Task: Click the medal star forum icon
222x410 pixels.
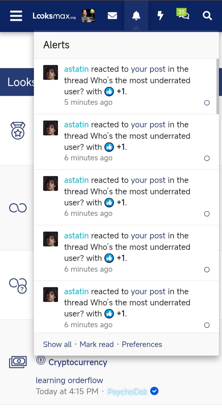Action: [x=18, y=130]
